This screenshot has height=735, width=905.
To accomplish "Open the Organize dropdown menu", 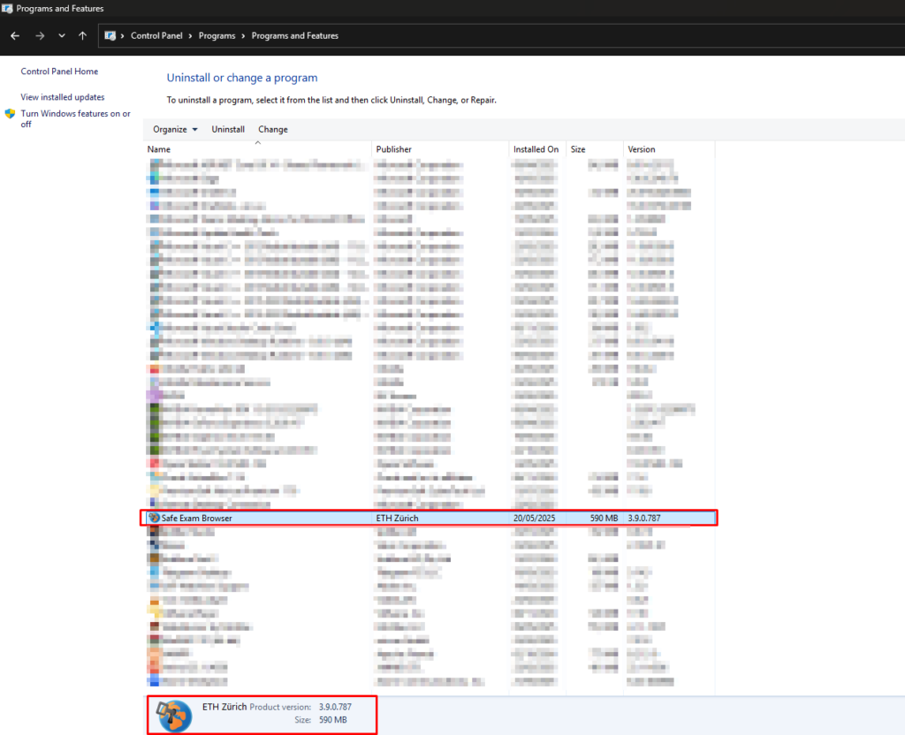I will click(x=176, y=129).
